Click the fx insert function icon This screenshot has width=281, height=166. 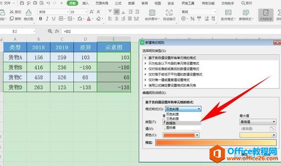[x=57, y=31]
